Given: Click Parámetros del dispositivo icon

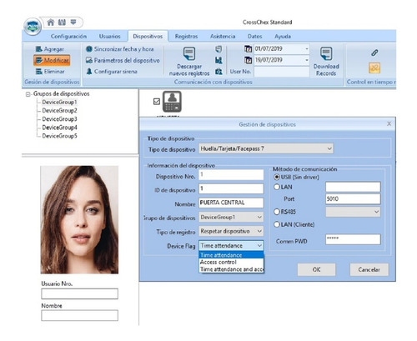Looking at the screenshot, I should pyautogui.click(x=89, y=60).
